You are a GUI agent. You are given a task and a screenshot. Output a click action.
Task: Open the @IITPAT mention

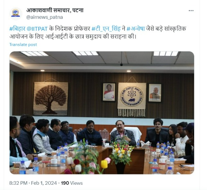37,29
